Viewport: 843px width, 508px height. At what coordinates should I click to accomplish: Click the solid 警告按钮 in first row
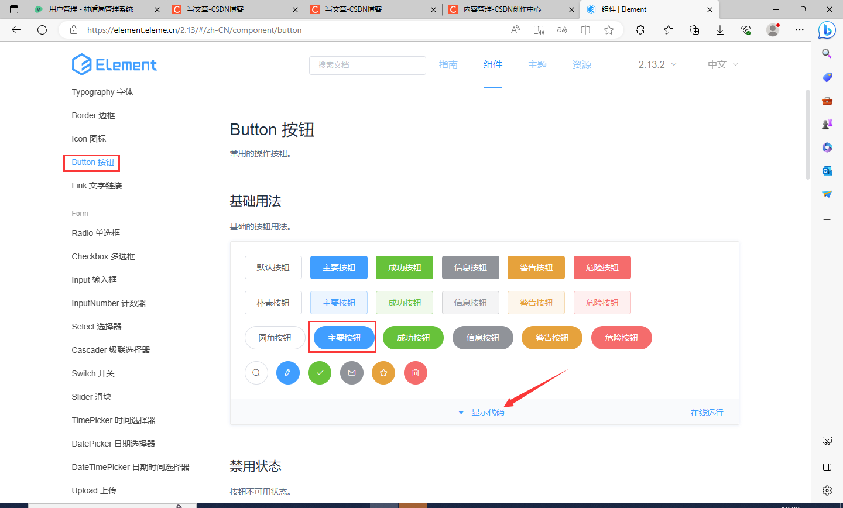click(x=536, y=267)
